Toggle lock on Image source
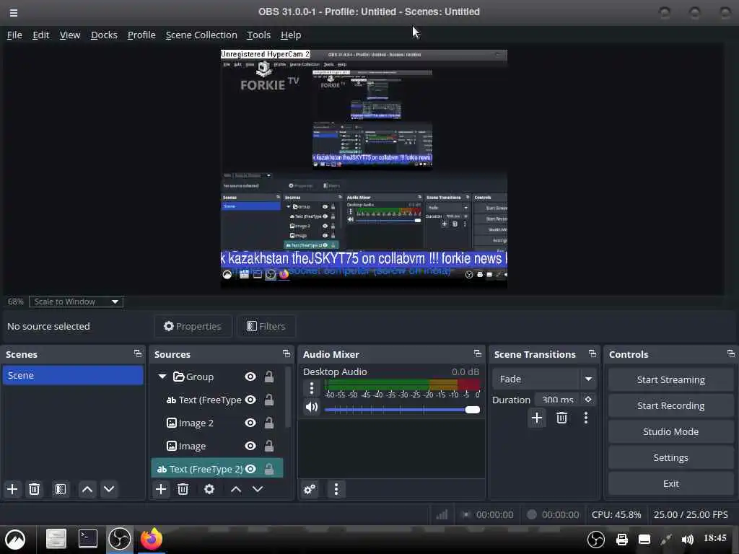This screenshot has height=554, width=739. (268, 446)
